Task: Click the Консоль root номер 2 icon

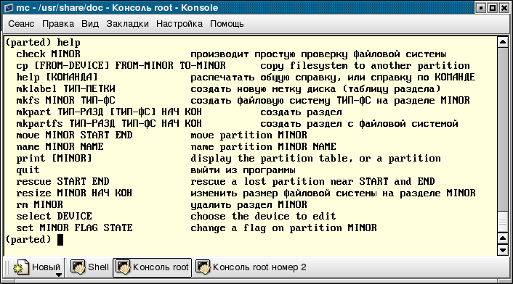Action: 203,267
